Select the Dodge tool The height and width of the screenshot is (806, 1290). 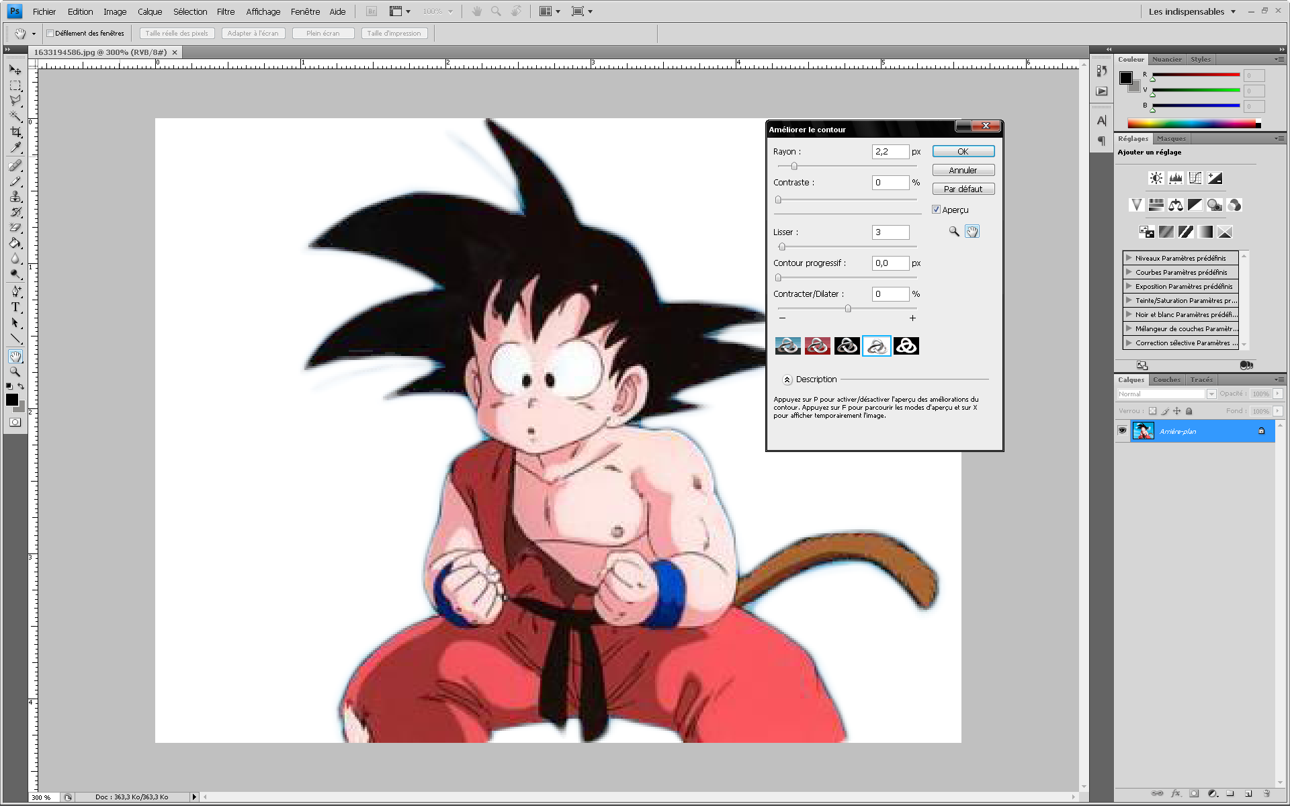(15, 274)
